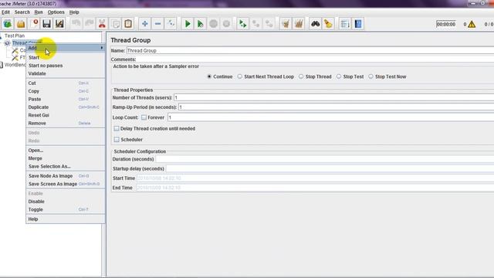494x278 pixels.
Task: Select Cut in the context menu
Action: pos(65,83)
